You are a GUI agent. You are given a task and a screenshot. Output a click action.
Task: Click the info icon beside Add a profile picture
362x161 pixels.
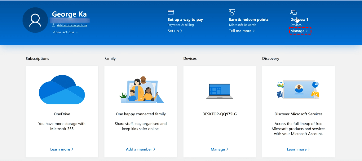point(54,25)
